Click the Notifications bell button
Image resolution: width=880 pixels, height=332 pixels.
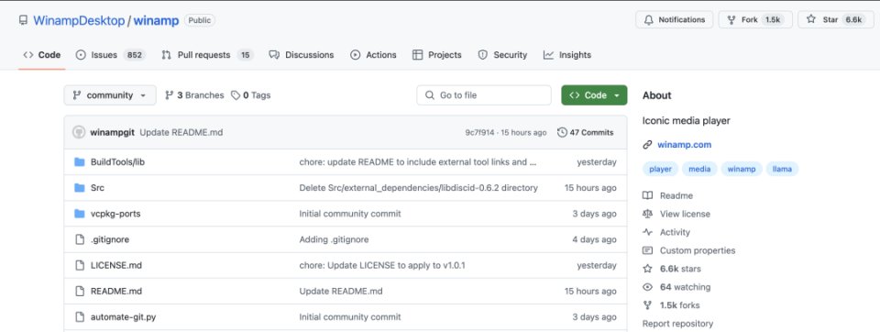pyautogui.click(x=674, y=19)
